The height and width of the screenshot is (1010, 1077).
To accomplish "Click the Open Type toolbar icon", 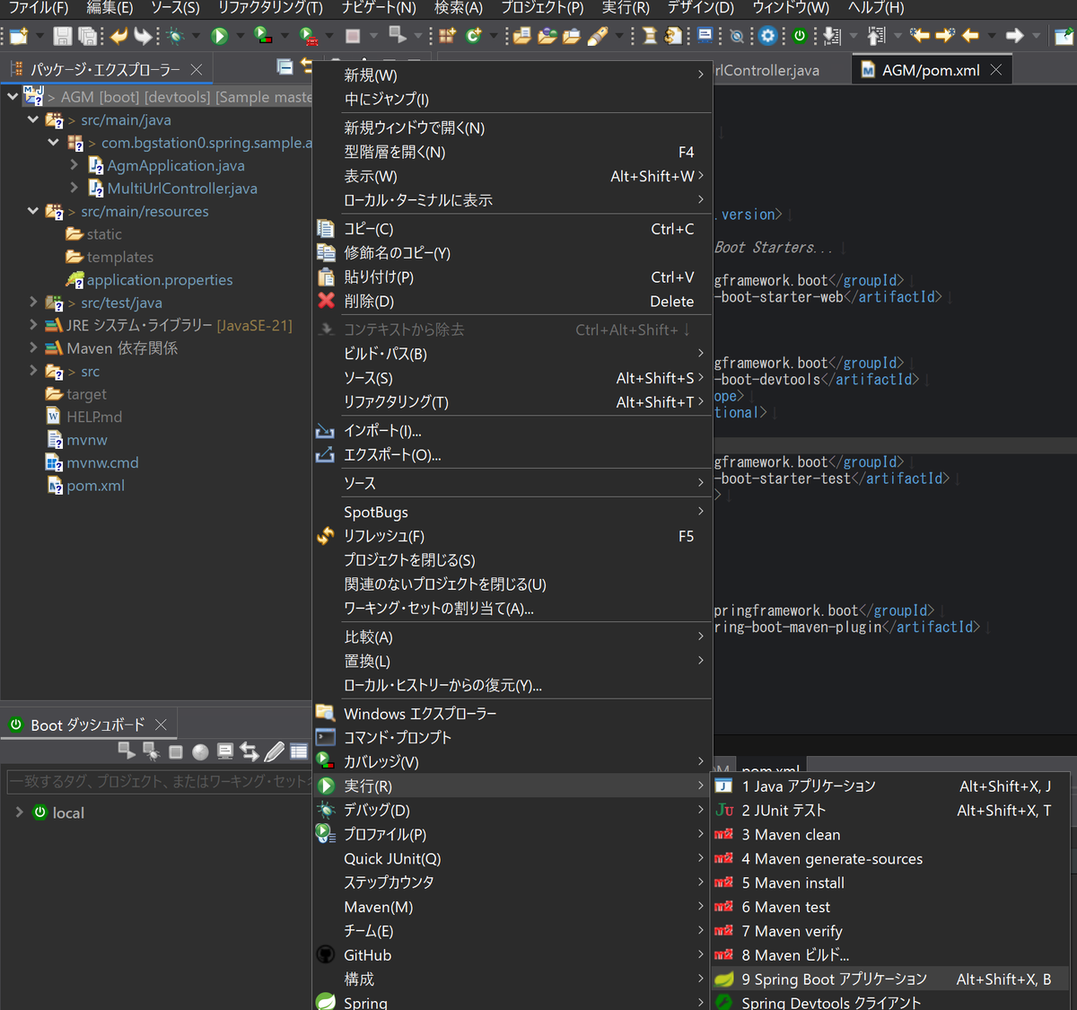I will [547, 36].
